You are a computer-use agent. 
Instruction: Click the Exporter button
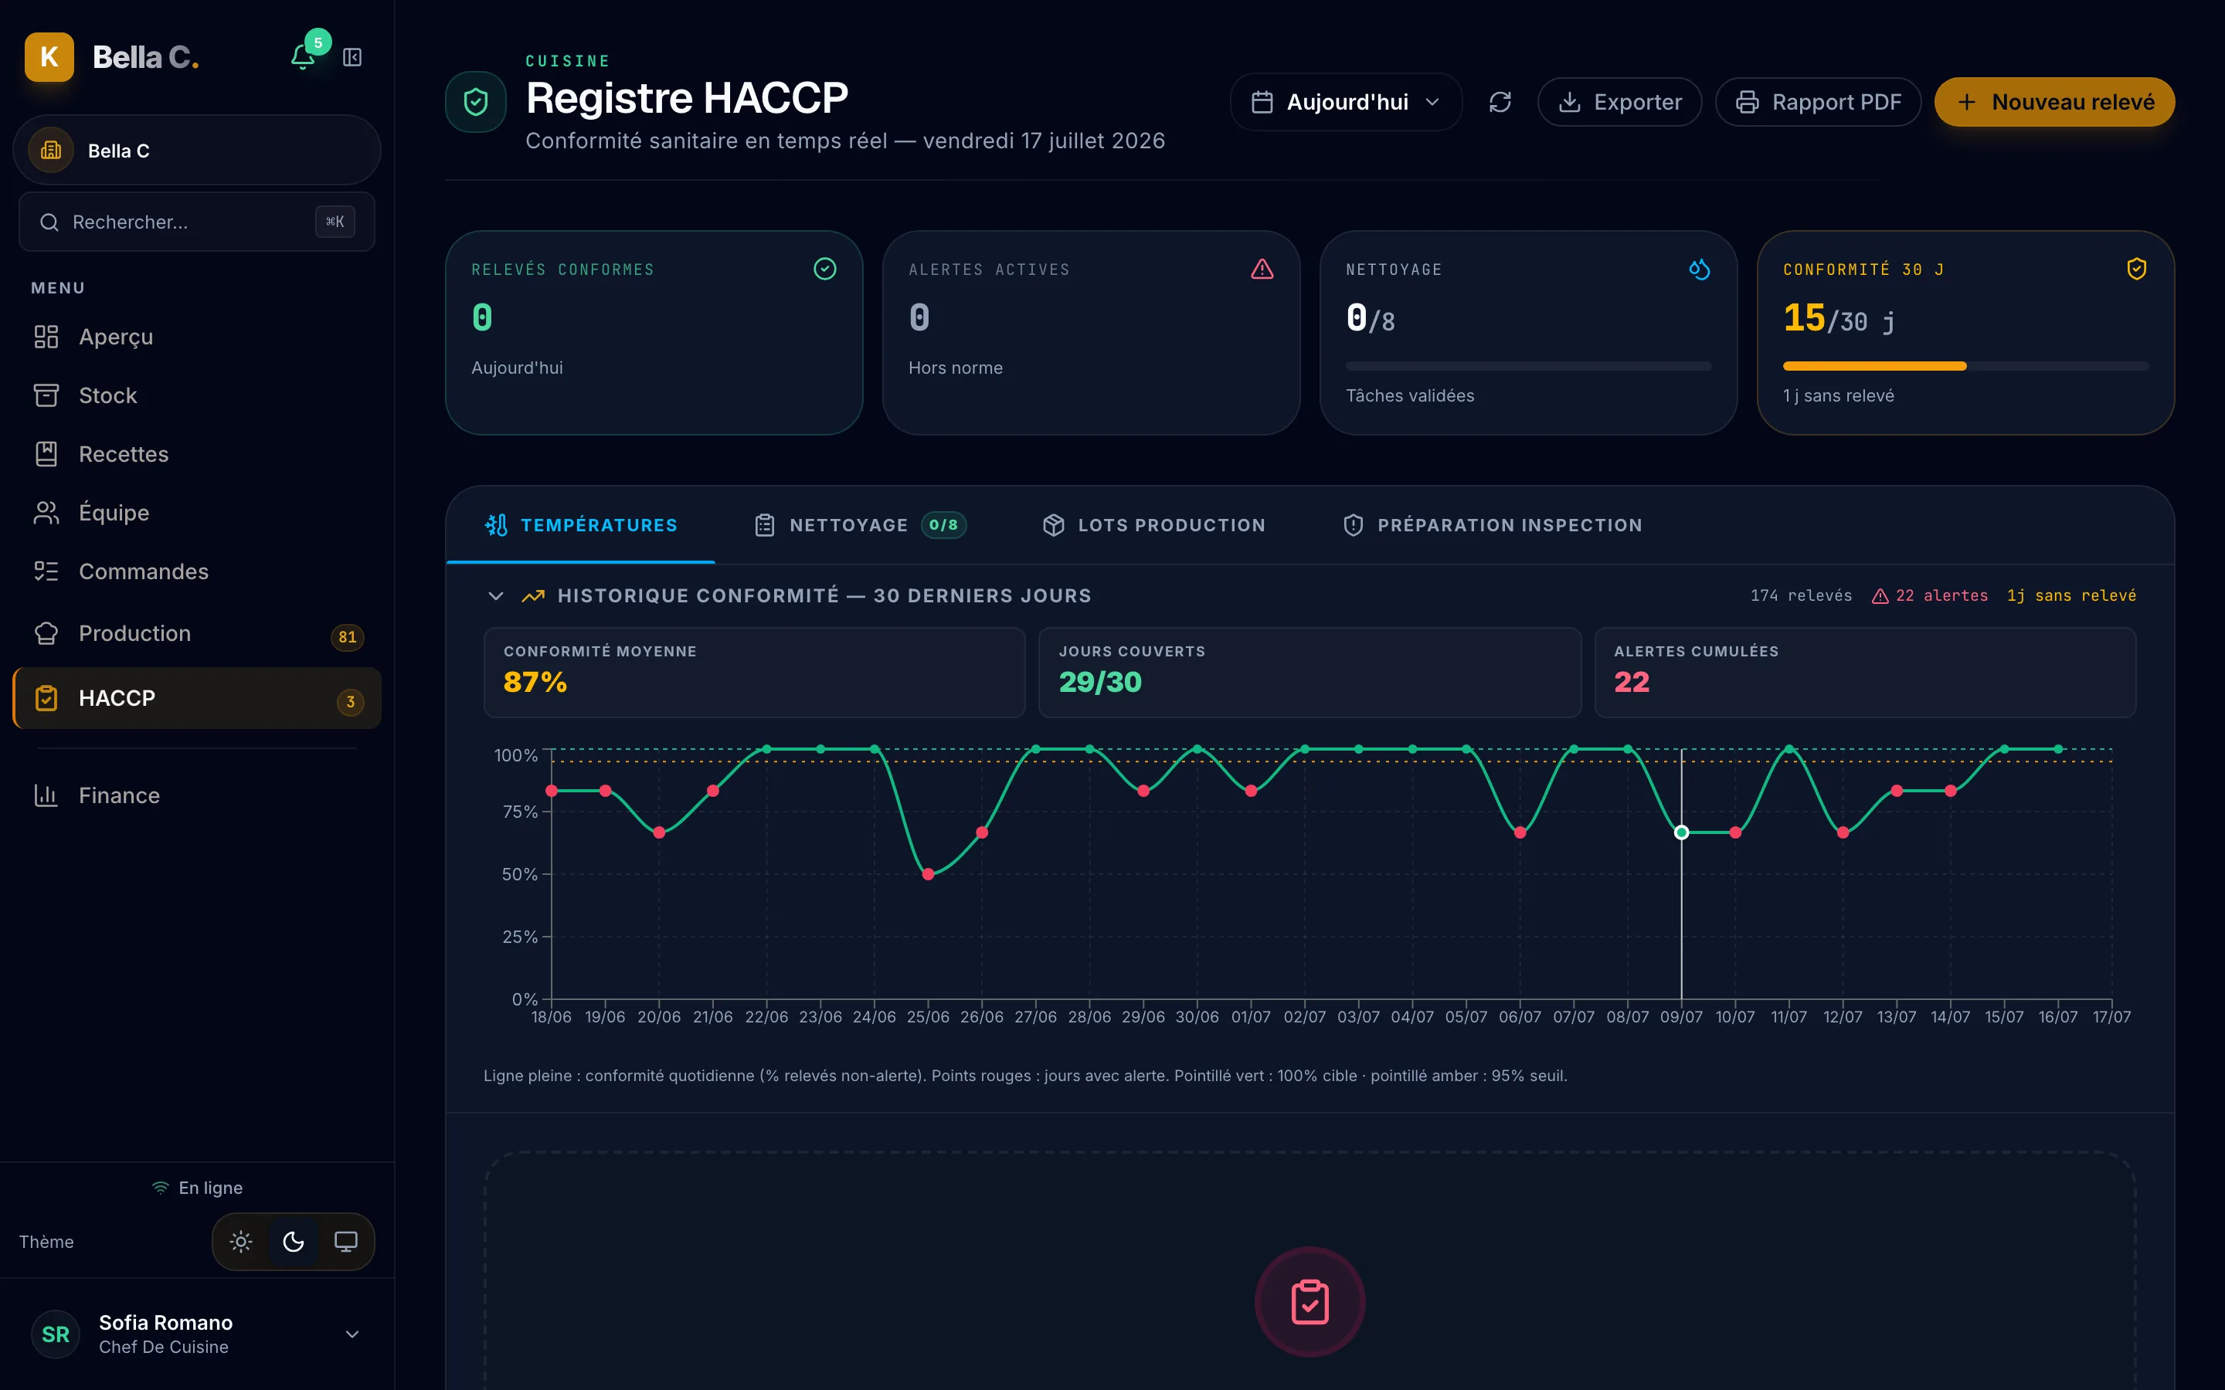(1620, 102)
